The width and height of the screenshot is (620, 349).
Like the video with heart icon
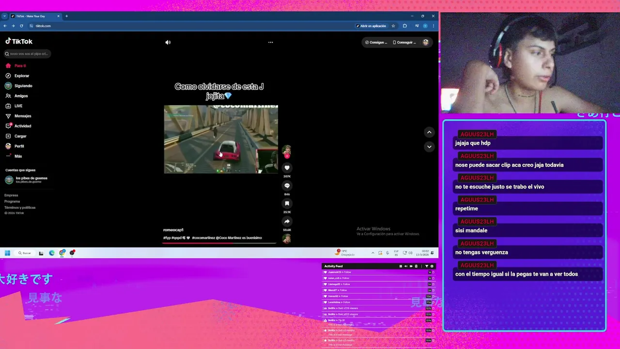(x=287, y=168)
